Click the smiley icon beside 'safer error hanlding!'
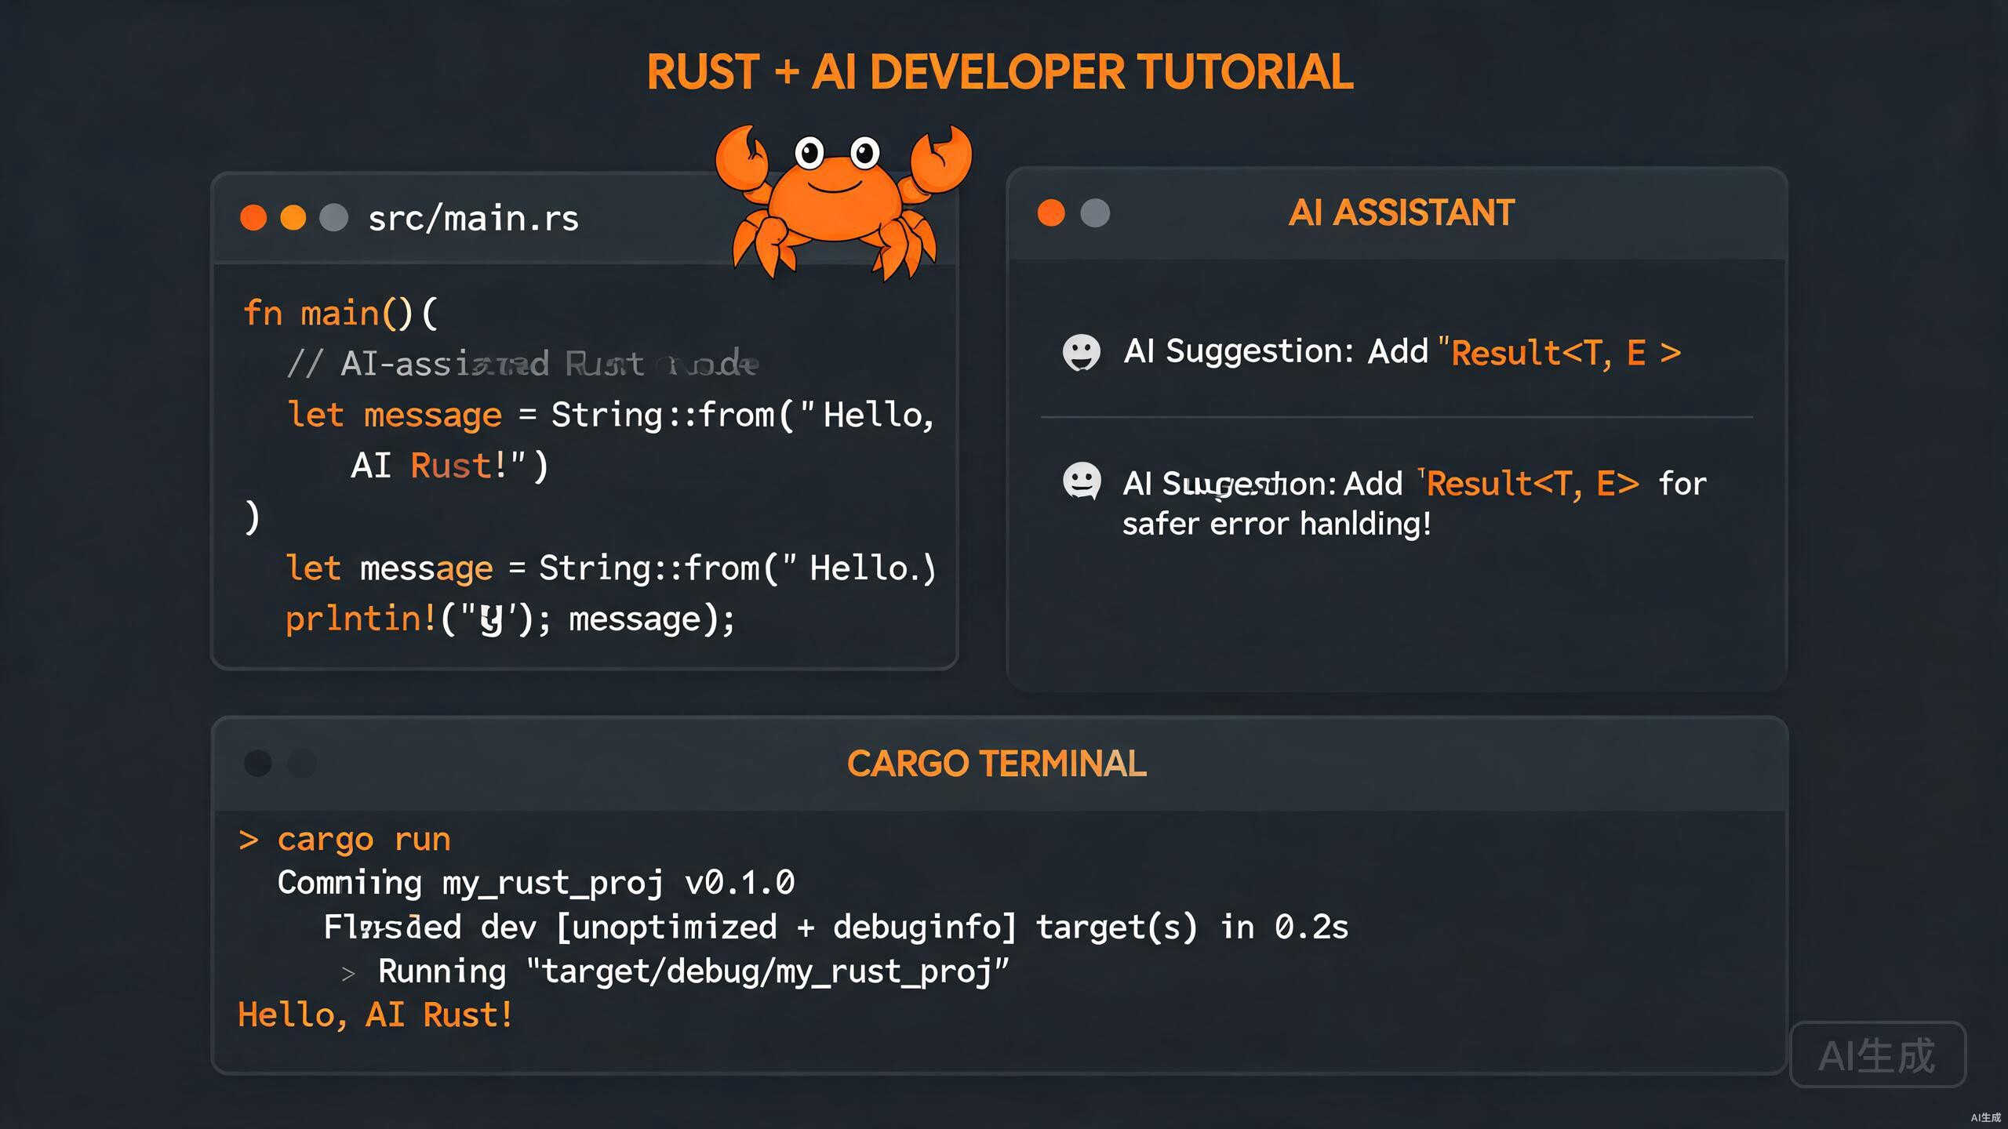Screen dimensions: 2008x1129 [x=1081, y=481]
